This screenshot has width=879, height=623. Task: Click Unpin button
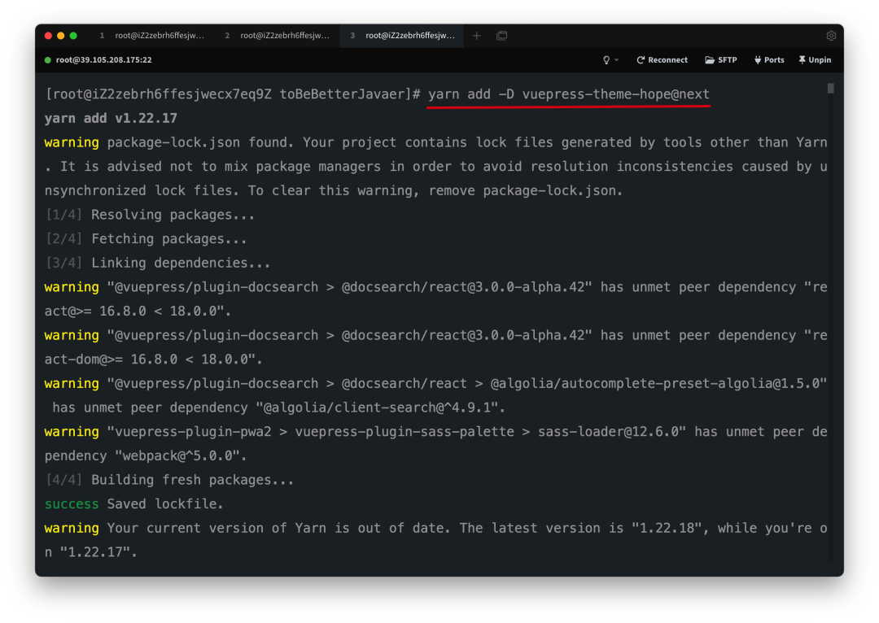click(x=815, y=60)
